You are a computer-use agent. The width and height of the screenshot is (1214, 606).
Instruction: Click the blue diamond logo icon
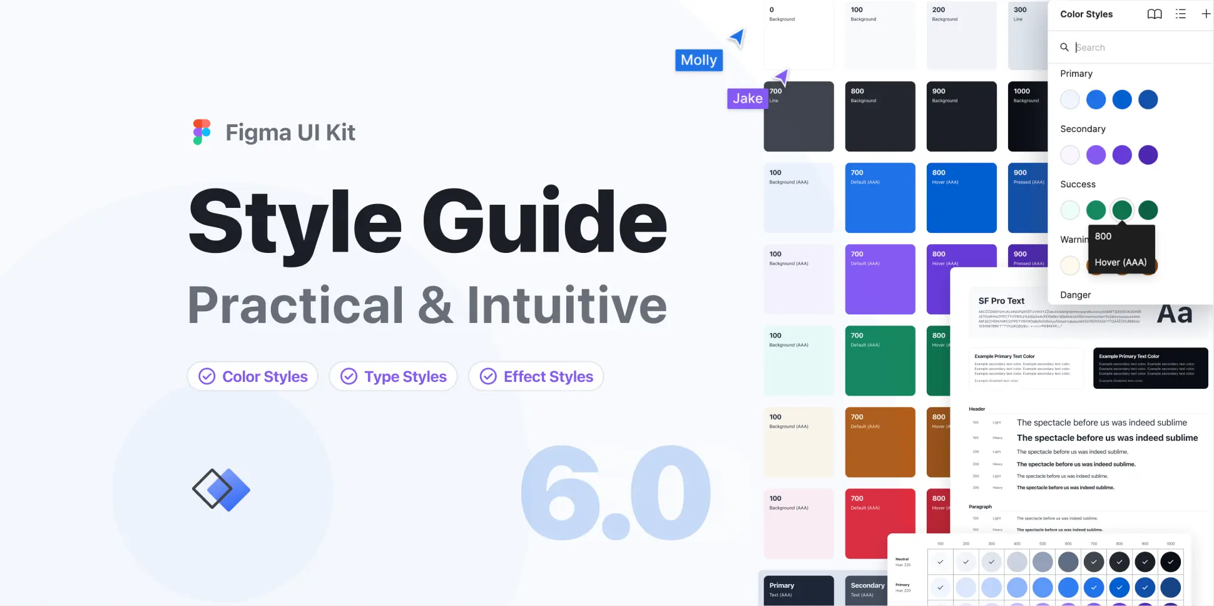[x=222, y=490]
